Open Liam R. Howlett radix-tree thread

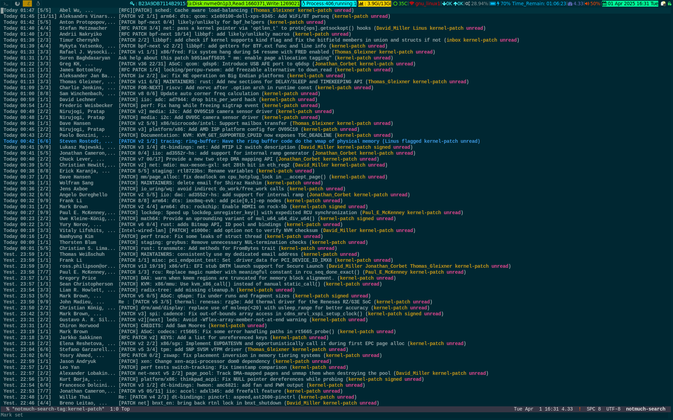[149, 290]
